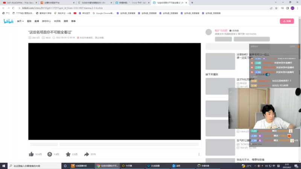Click the black video player area
The width and height of the screenshot is (301, 169).
[x=114, y=91]
